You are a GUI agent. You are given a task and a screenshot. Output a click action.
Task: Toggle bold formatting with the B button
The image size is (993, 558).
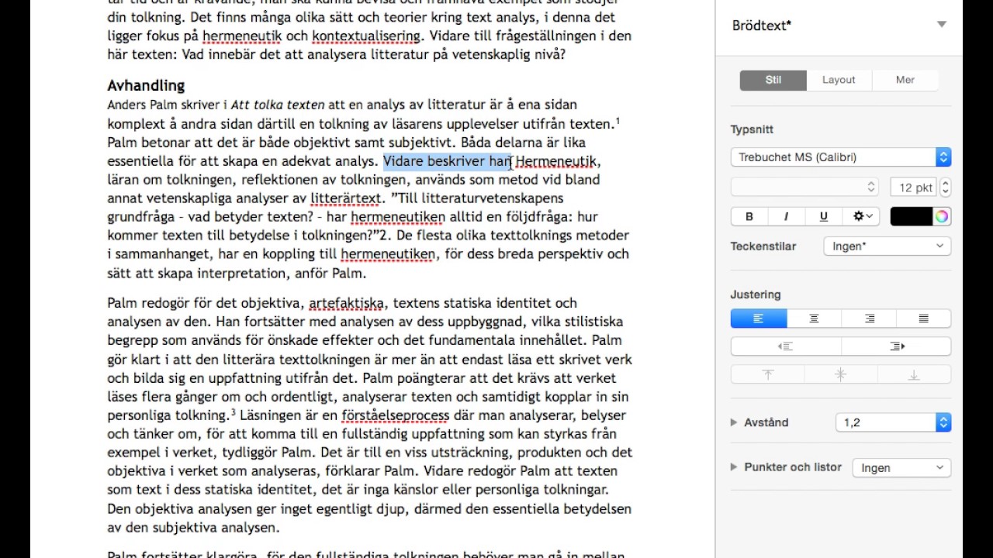[x=749, y=217]
